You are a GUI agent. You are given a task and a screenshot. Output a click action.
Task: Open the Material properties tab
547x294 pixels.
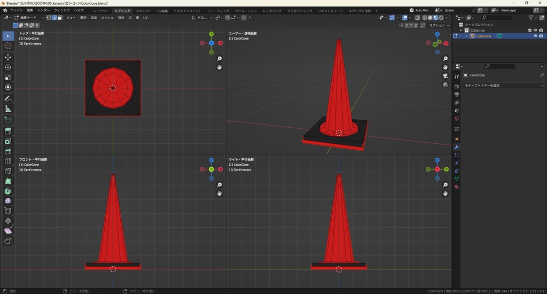(457, 187)
